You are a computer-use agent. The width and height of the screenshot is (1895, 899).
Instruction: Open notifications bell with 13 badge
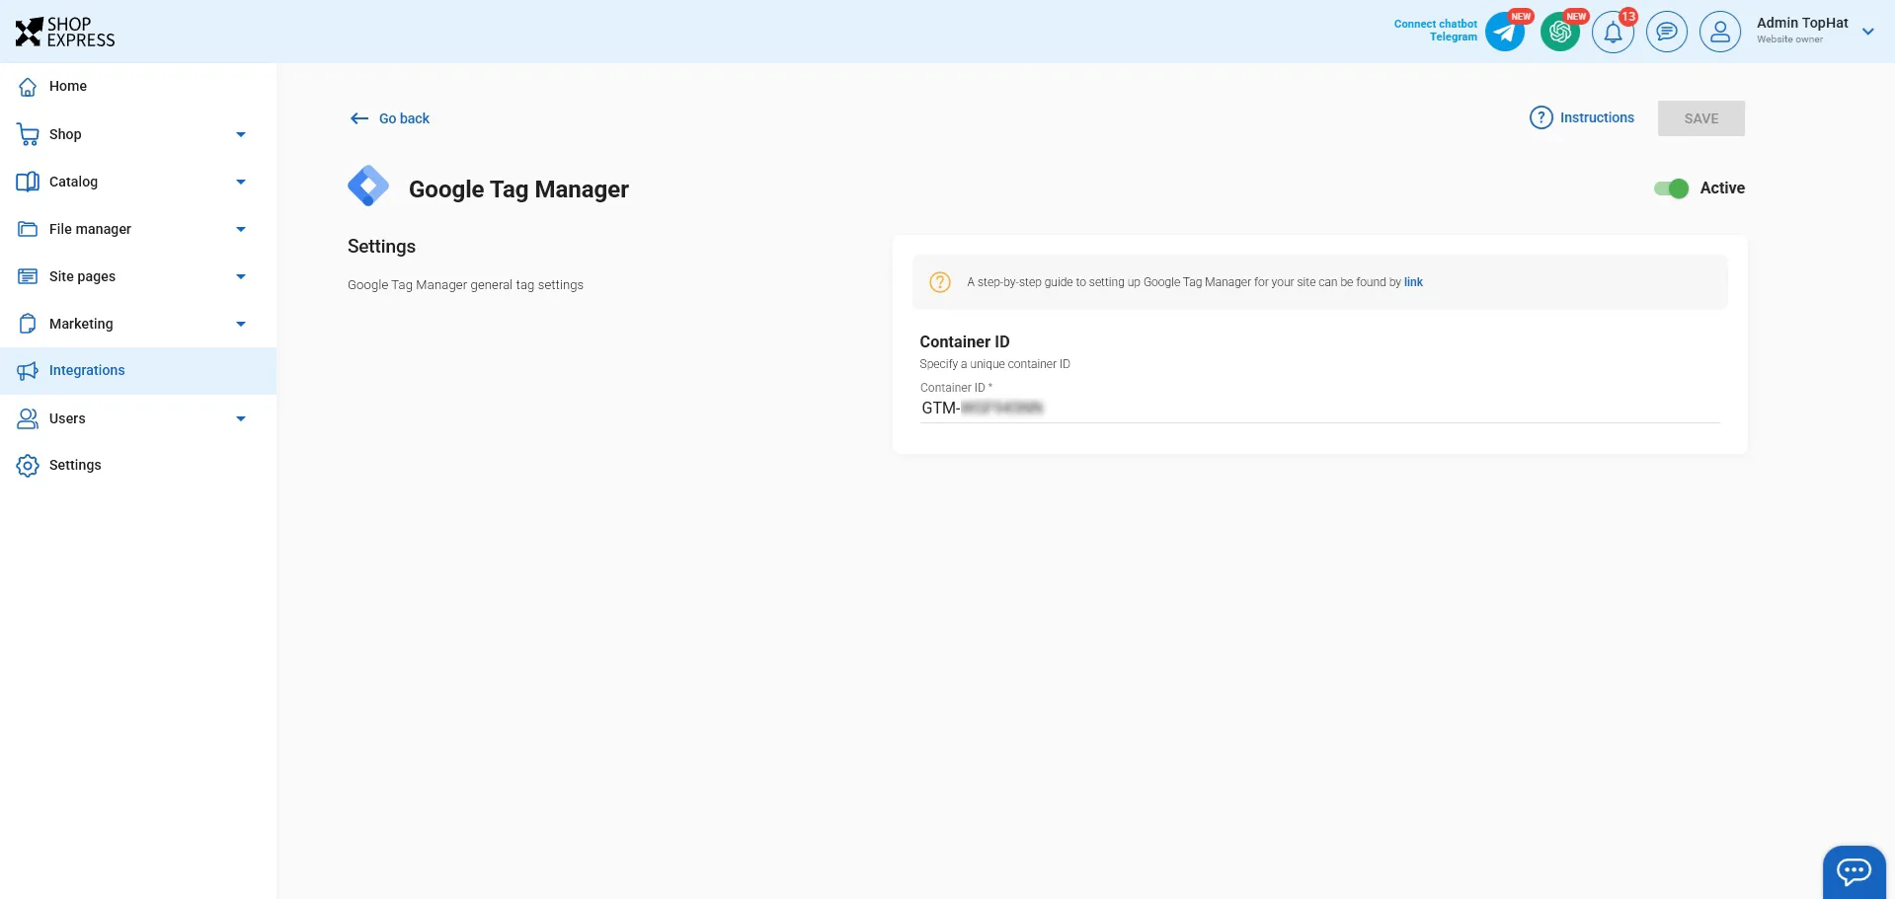pos(1614,32)
